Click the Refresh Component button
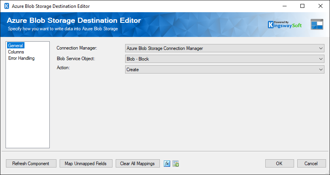The width and height of the screenshot is (330, 175). pyautogui.click(x=31, y=164)
